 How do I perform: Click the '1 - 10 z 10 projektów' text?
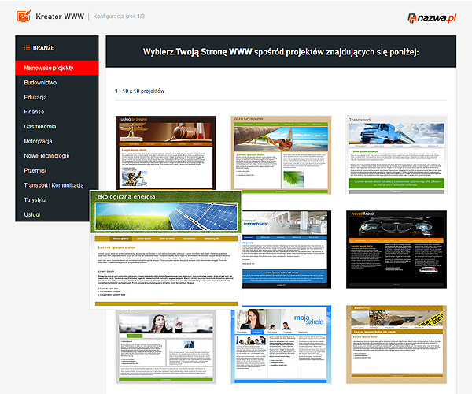tap(139, 91)
